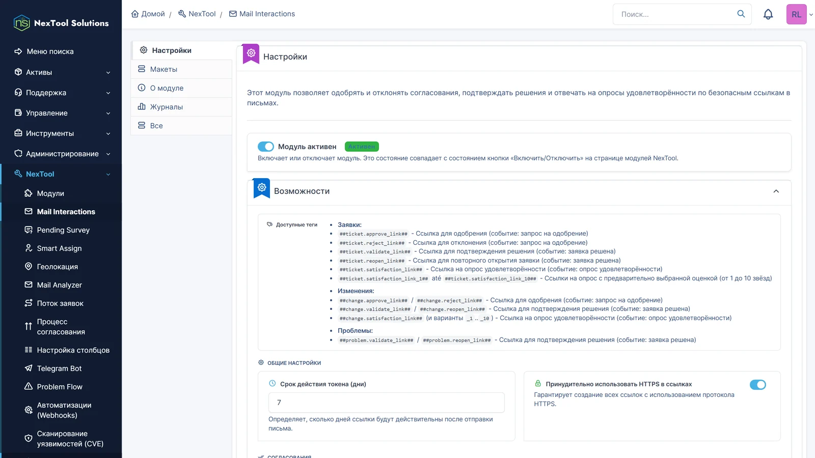Click the Геолокация pin icon

coord(29,267)
